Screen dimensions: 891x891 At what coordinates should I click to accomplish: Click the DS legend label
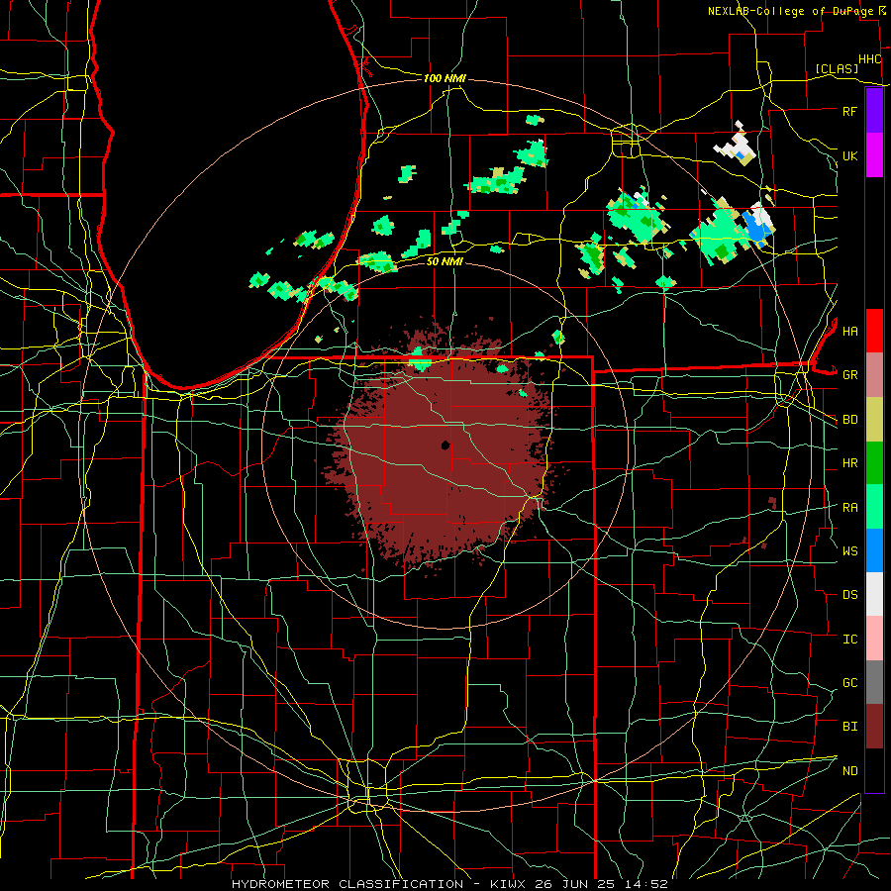click(x=849, y=594)
